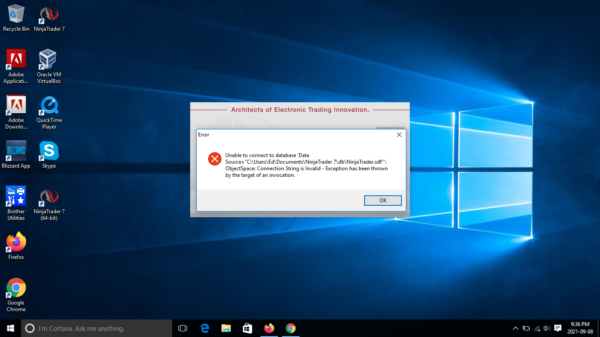This screenshot has height=337, width=600.
Task: Select the red error icon in dialog
Action: coord(215,159)
